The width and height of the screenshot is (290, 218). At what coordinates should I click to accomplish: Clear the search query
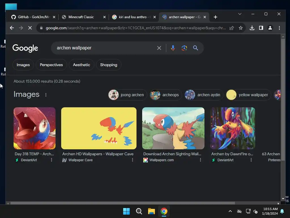159,48
